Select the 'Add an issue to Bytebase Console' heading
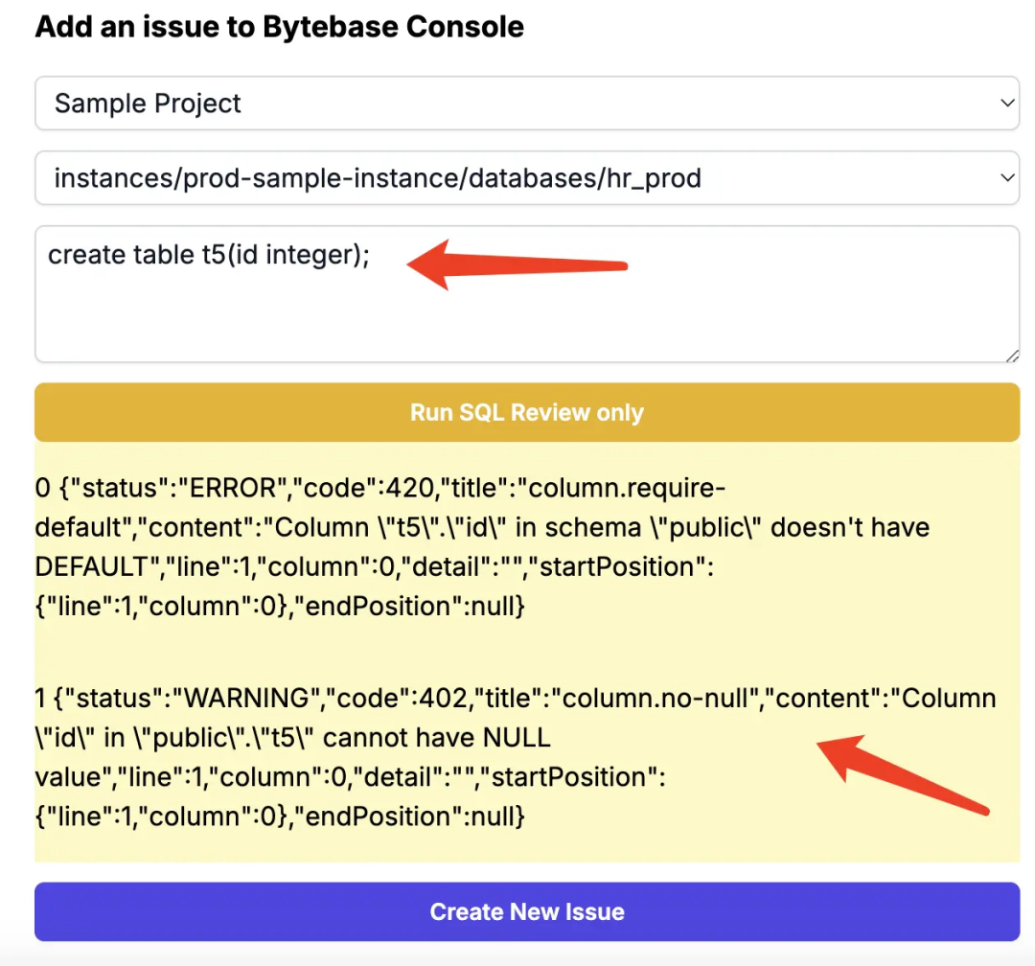The height and width of the screenshot is (966, 1035). (279, 27)
